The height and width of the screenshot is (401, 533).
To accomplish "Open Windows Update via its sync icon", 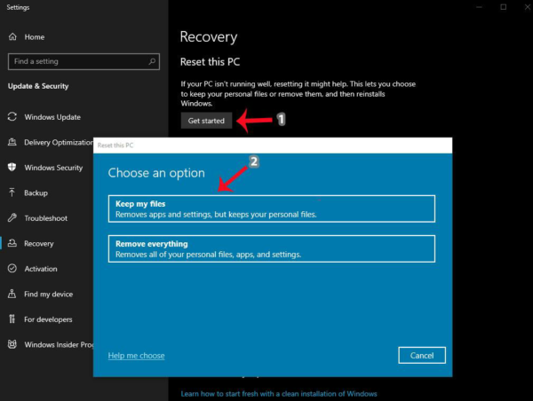I will click(x=13, y=117).
